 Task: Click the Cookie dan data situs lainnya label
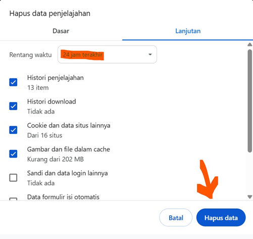69,126
